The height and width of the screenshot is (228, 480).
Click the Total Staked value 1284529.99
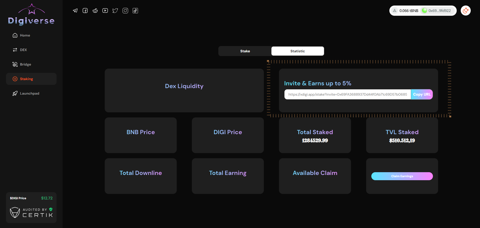[315, 141]
